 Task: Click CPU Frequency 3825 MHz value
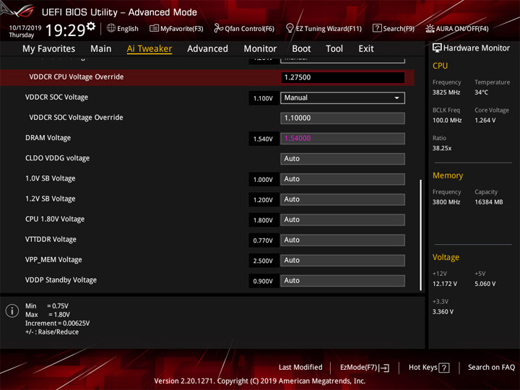tap(446, 92)
